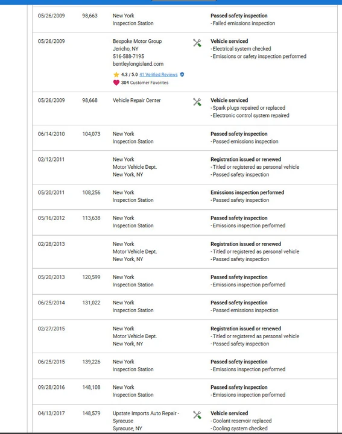Click Vehicle serviced heading in 04/13/2017 row
The height and width of the screenshot is (434, 342).
click(229, 414)
